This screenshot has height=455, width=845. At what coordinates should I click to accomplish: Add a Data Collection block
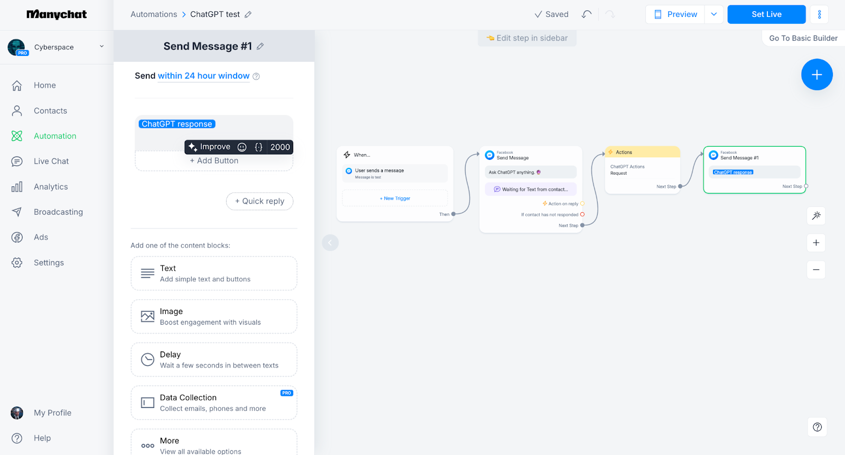tap(214, 403)
